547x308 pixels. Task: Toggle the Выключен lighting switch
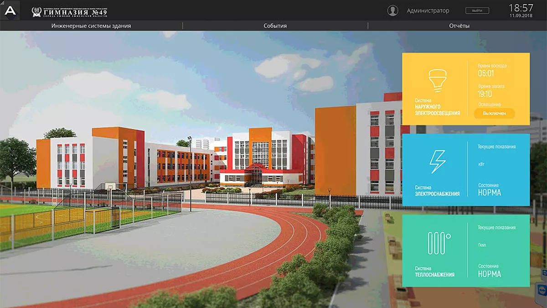[x=494, y=113]
